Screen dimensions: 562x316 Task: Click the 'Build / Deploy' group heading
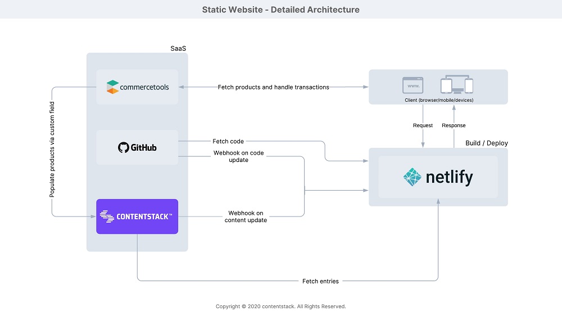pos(486,143)
